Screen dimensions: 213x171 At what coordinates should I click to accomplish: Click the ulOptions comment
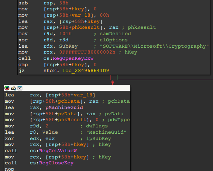click(114, 40)
